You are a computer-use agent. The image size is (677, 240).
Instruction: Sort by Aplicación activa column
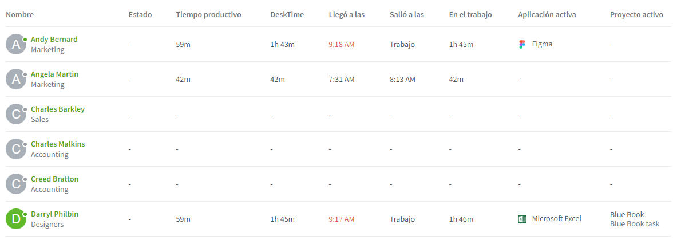(547, 15)
